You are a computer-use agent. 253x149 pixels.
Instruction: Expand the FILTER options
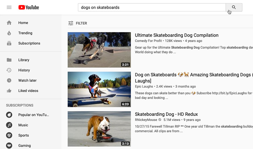tap(78, 23)
